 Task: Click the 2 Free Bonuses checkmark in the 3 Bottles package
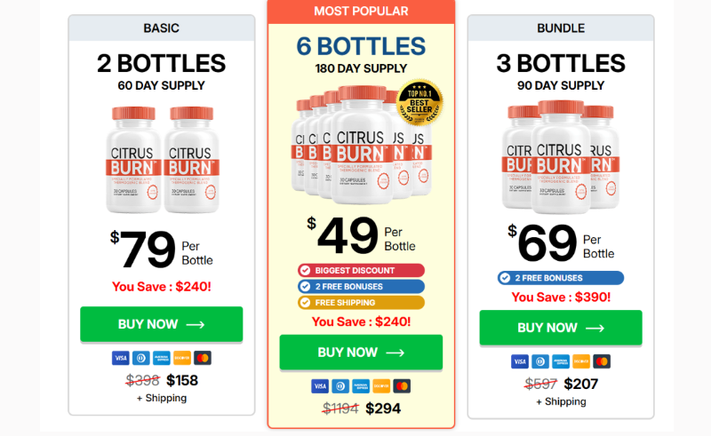coord(505,278)
